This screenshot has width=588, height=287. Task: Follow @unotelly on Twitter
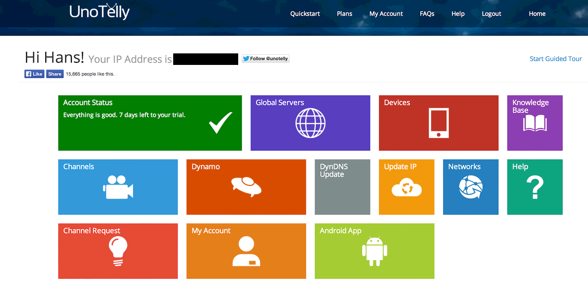tap(266, 59)
